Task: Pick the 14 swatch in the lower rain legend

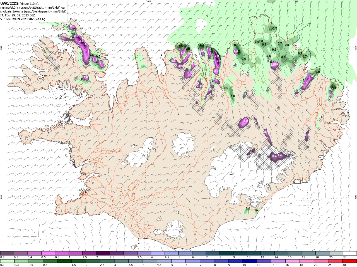Action: [278, 261]
